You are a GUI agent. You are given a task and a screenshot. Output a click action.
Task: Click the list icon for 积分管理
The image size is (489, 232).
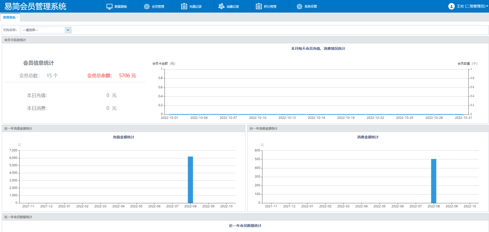point(259,6)
